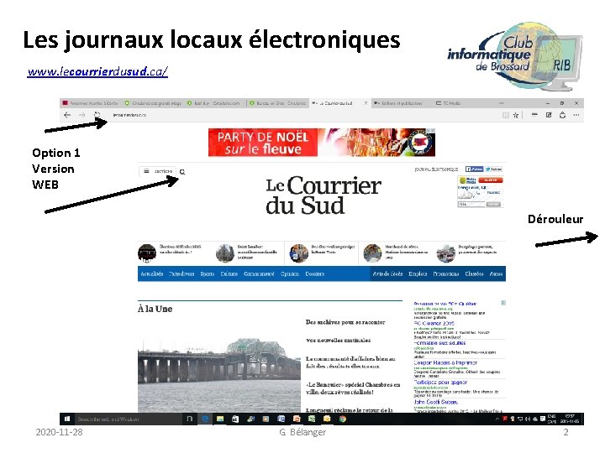Go back with the browser back arrow
Viewport: 605px width, 453px height.
[x=67, y=115]
